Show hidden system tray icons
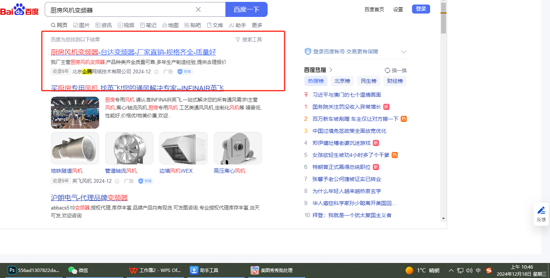This screenshot has width=550, height=278. pyautogui.click(x=451, y=270)
